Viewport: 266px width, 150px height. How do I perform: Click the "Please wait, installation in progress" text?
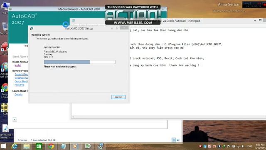60,67
